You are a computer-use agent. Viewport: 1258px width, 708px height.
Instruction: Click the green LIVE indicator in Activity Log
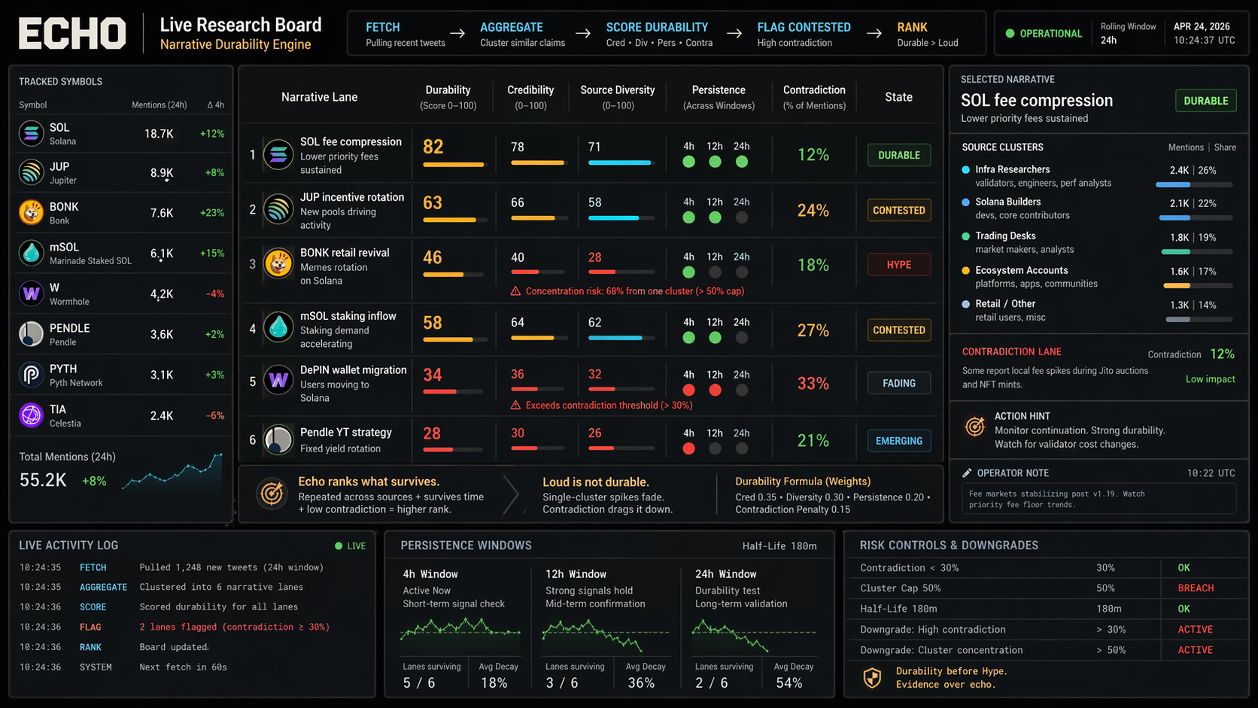351,545
